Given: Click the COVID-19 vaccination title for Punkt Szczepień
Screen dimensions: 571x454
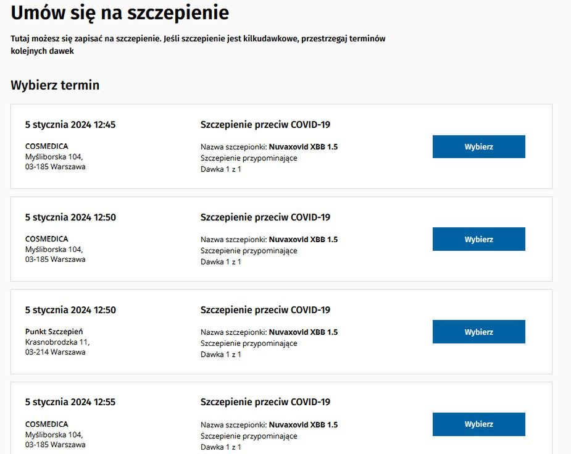Looking at the screenshot, I should 265,310.
